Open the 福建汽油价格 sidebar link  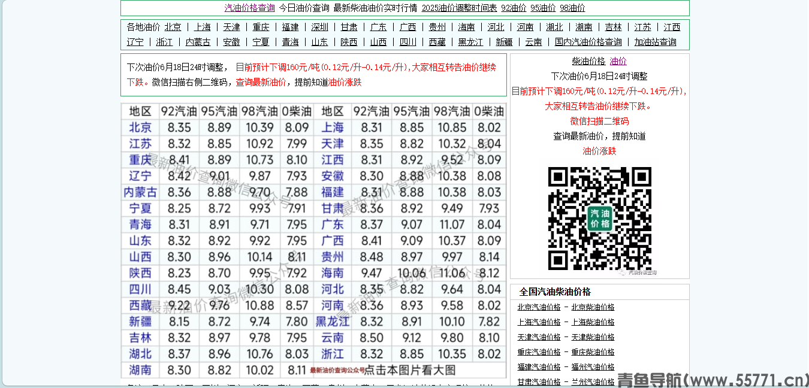point(539,367)
